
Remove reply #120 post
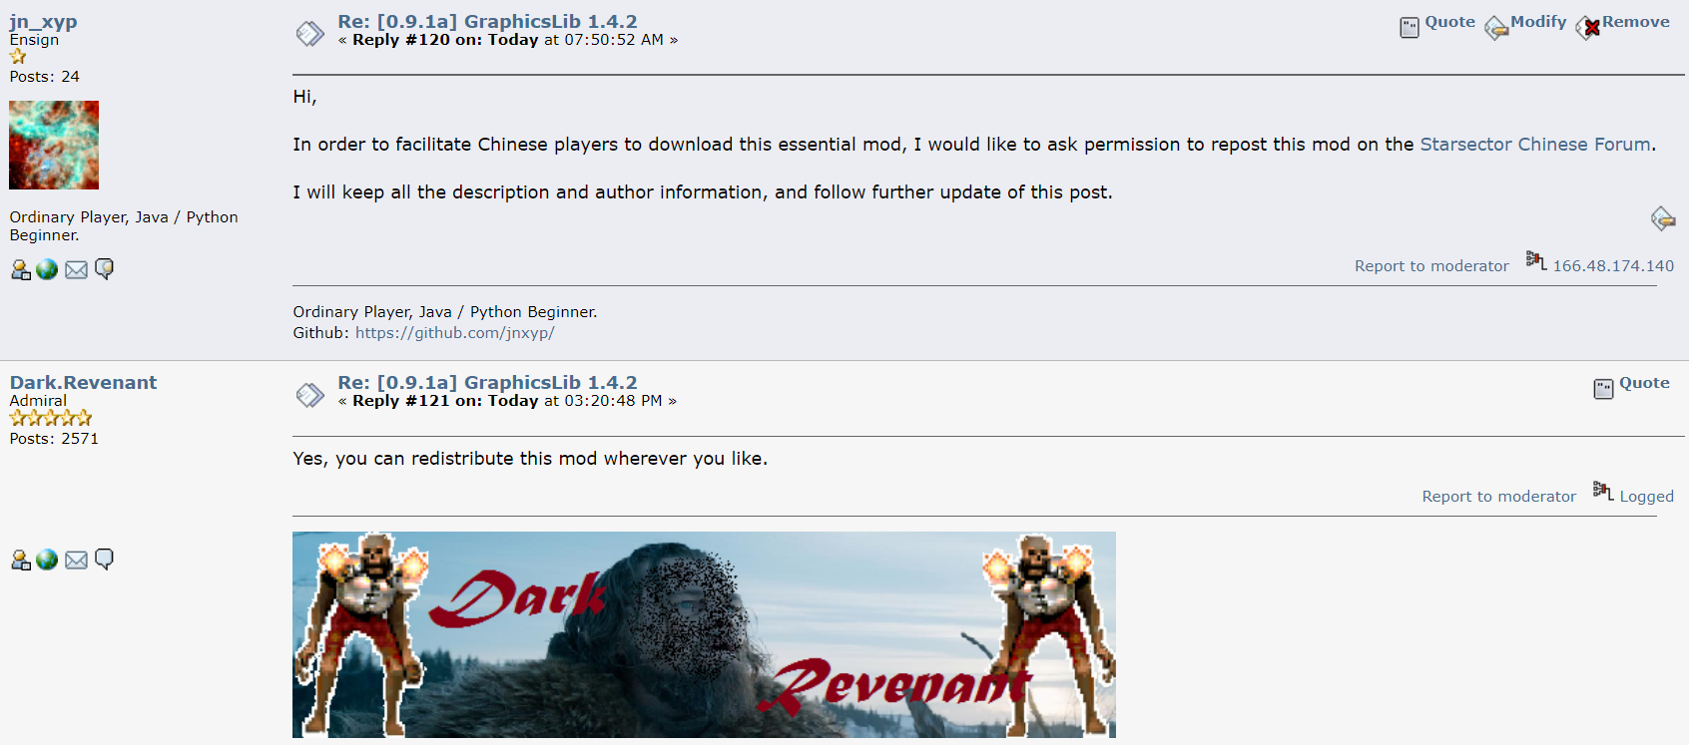(1623, 24)
